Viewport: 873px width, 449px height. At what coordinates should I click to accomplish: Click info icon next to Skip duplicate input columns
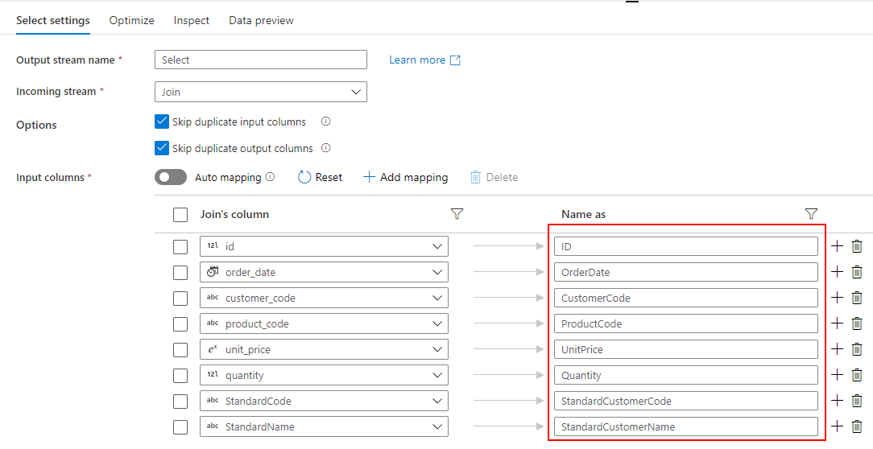(x=326, y=122)
